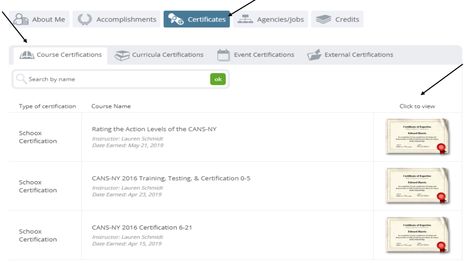Select the Course Certifications sub-tab
The width and height of the screenshot is (470, 263).
69,55
